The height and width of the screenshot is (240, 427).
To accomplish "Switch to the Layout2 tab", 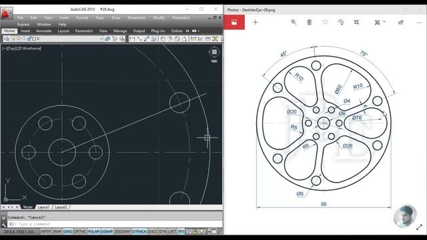I will tap(61, 207).
